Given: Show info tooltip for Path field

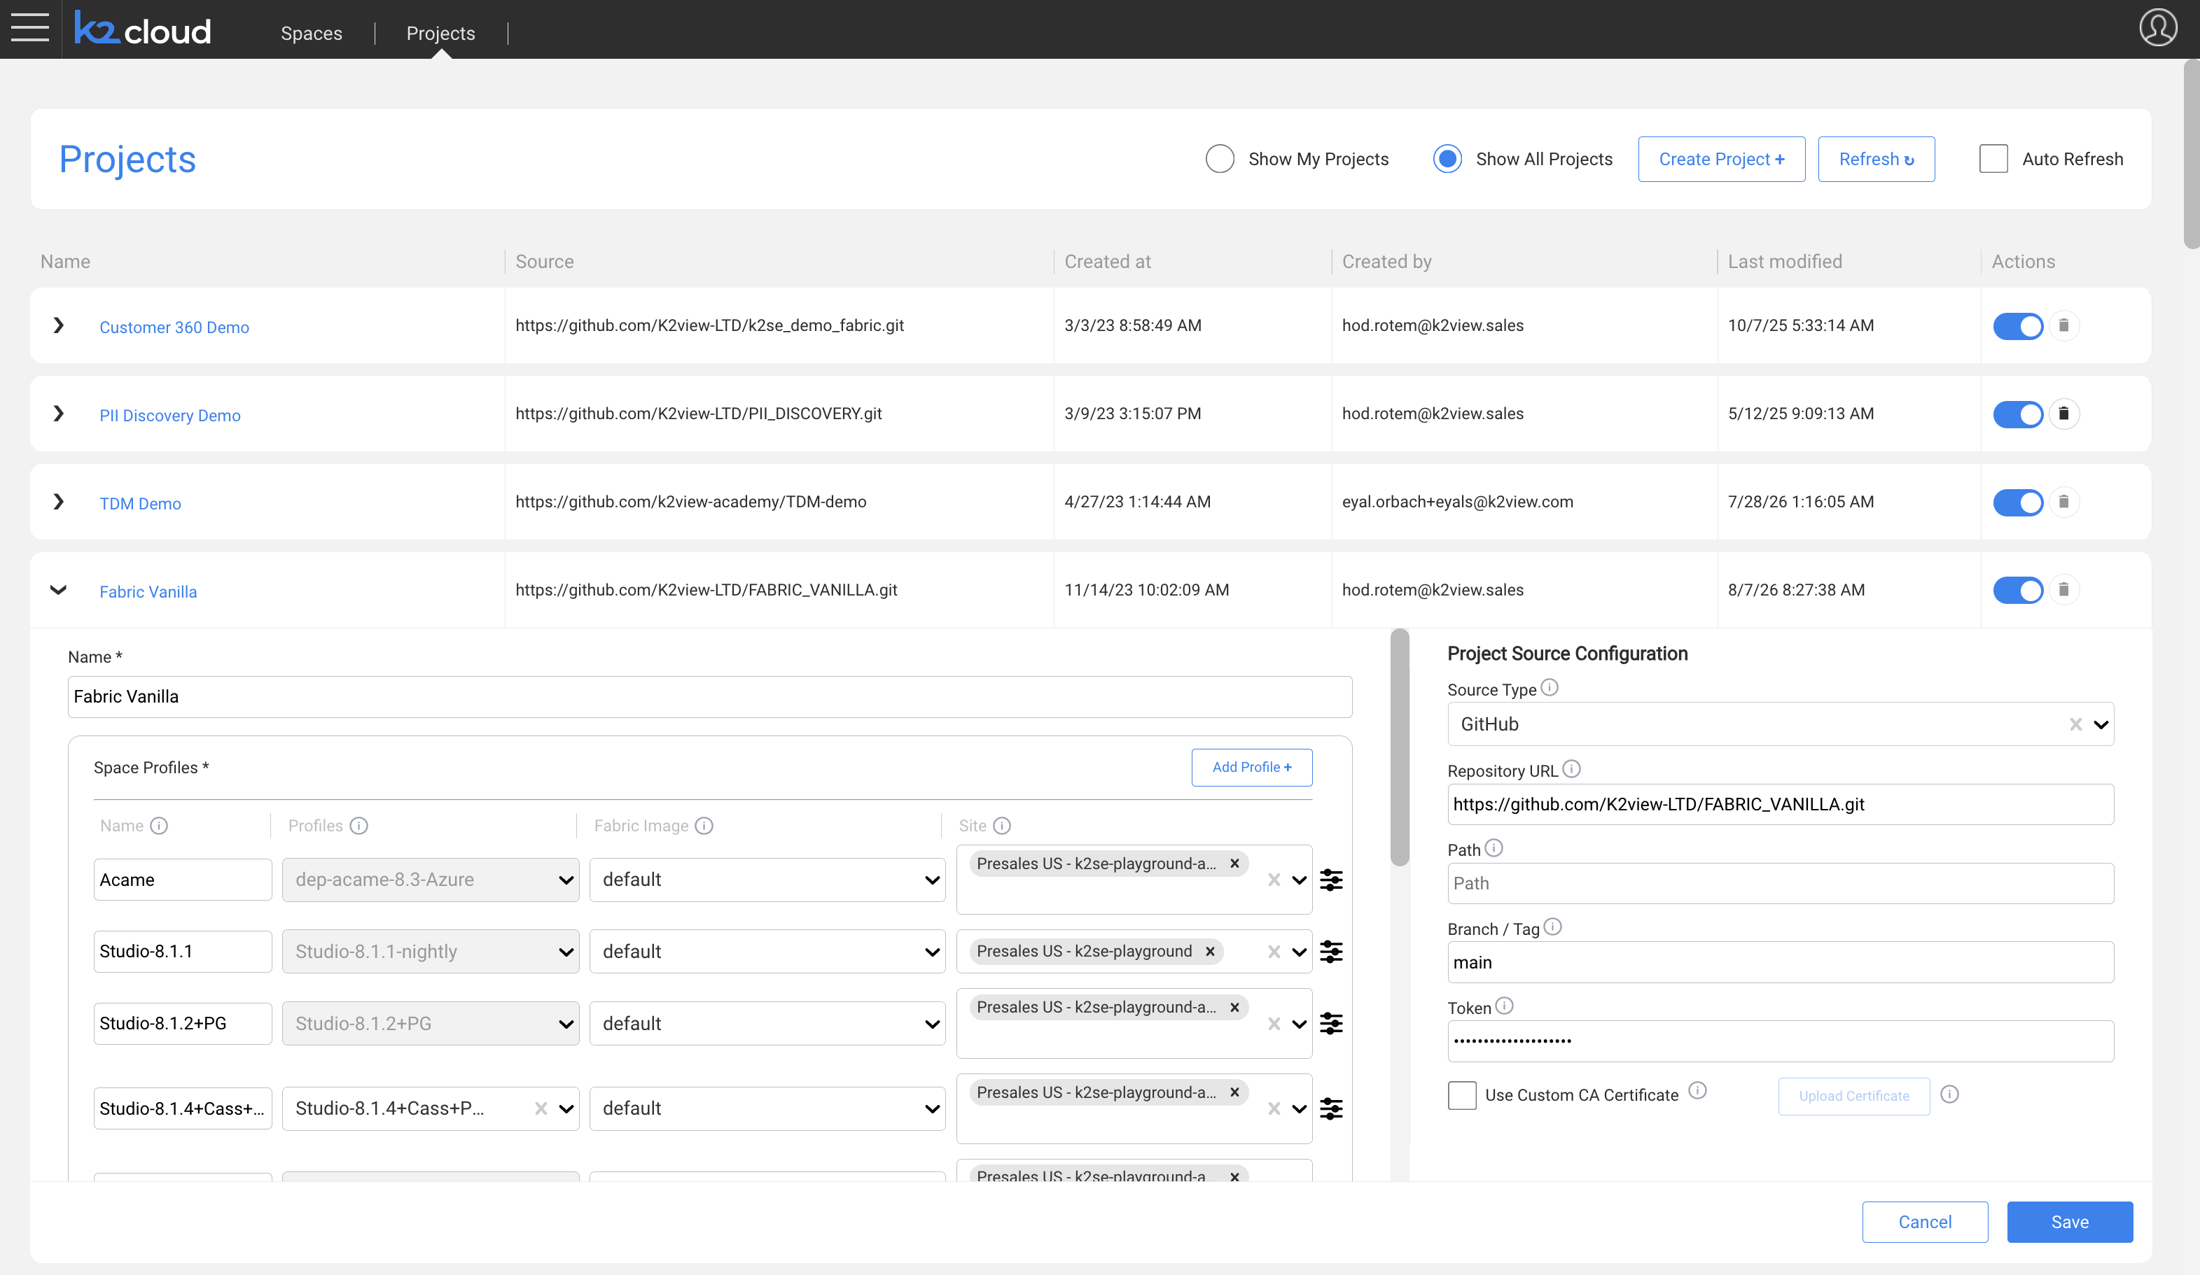Looking at the screenshot, I should coord(1494,847).
